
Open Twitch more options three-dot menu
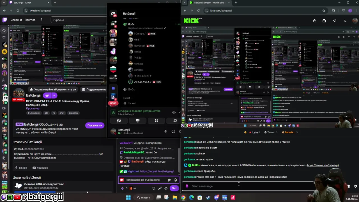click(x=41, y=20)
